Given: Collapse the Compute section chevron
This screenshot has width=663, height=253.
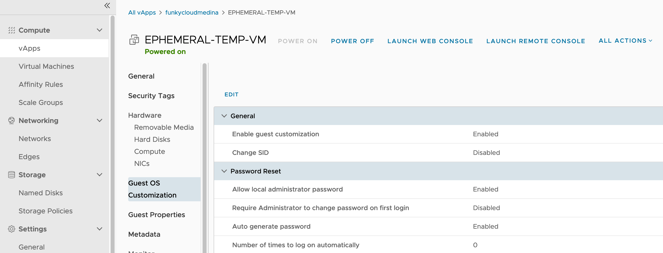Looking at the screenshot, I should pyautogui.click(x=99, y=30).
